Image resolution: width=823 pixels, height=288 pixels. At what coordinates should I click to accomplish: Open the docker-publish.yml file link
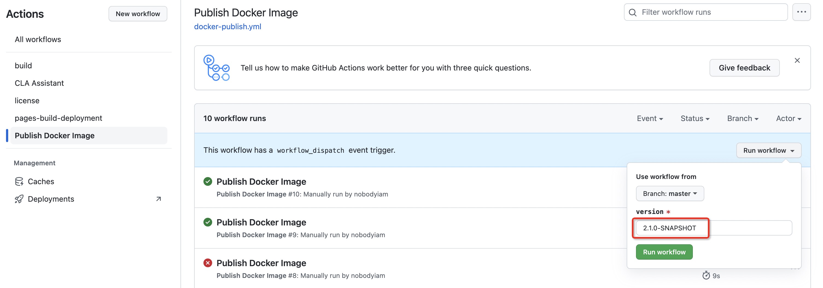click(227, 27)
